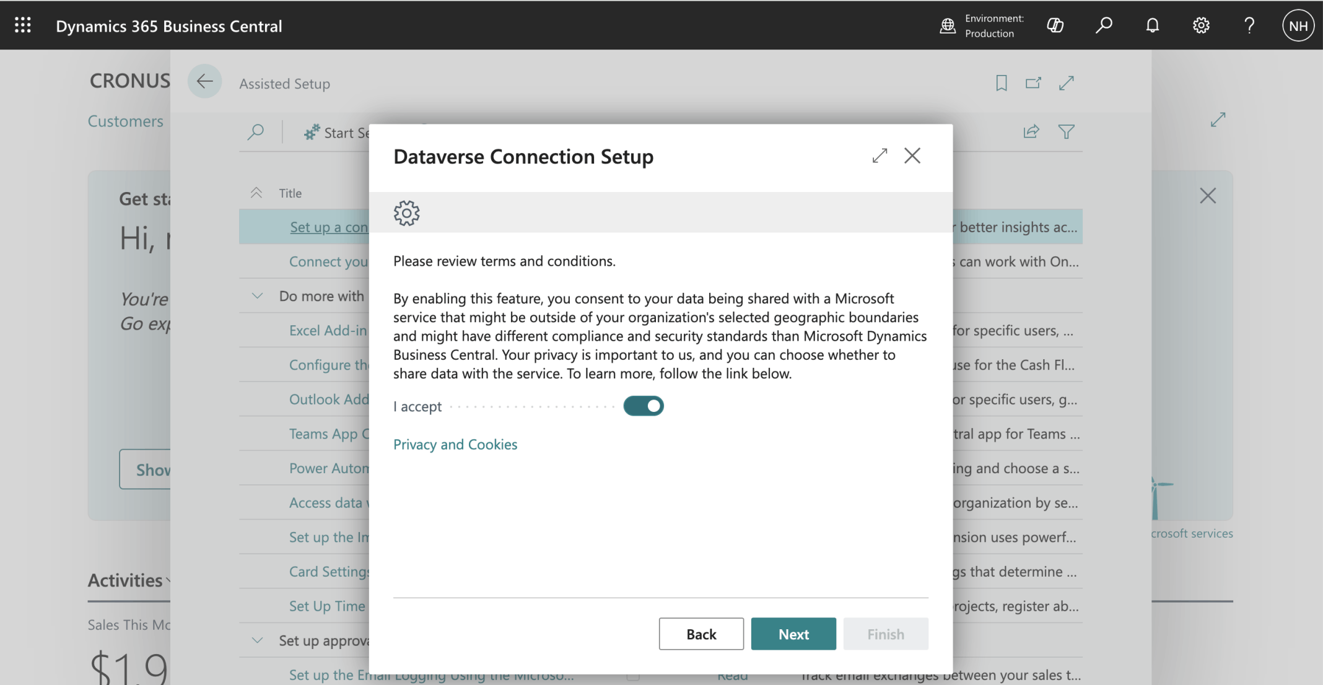Screen dimensions: 1323x685
Task: Click the search magnifier in top bar
Action: click(x=1103, y=25)
